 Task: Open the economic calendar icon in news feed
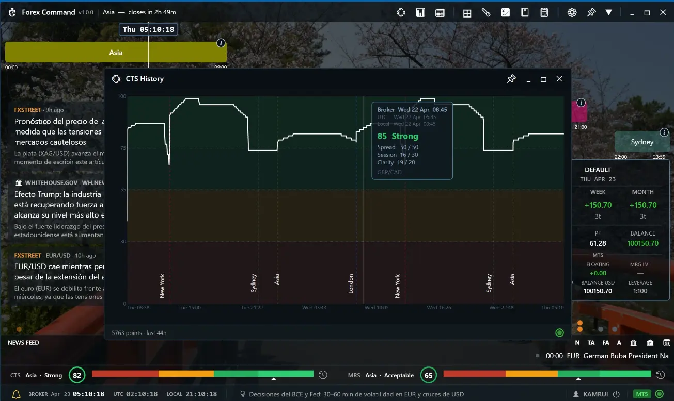[667, 343]
